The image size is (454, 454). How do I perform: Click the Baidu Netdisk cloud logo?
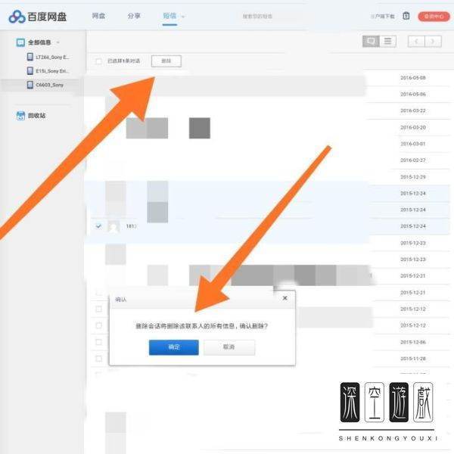(17, 16)
